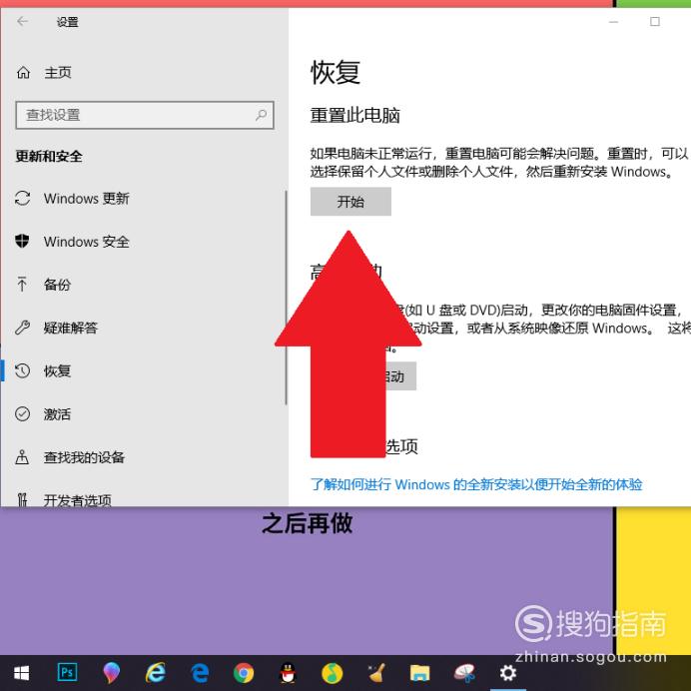Screen dimensions: 691x691
Task: Open Microsoft Edge from taskbar
Action: coord(199,673)
